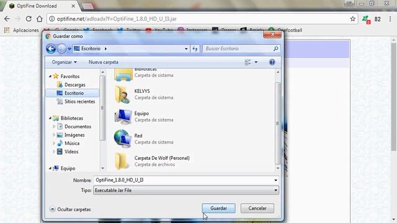
Task: Click the refresh location icon
Action: coord(195,48)
